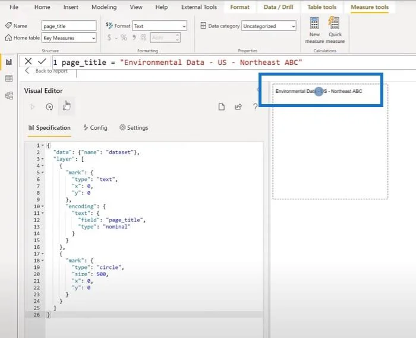Select the Measure tools ribbon tab
The image size is (416, 338).
[370, 7]
